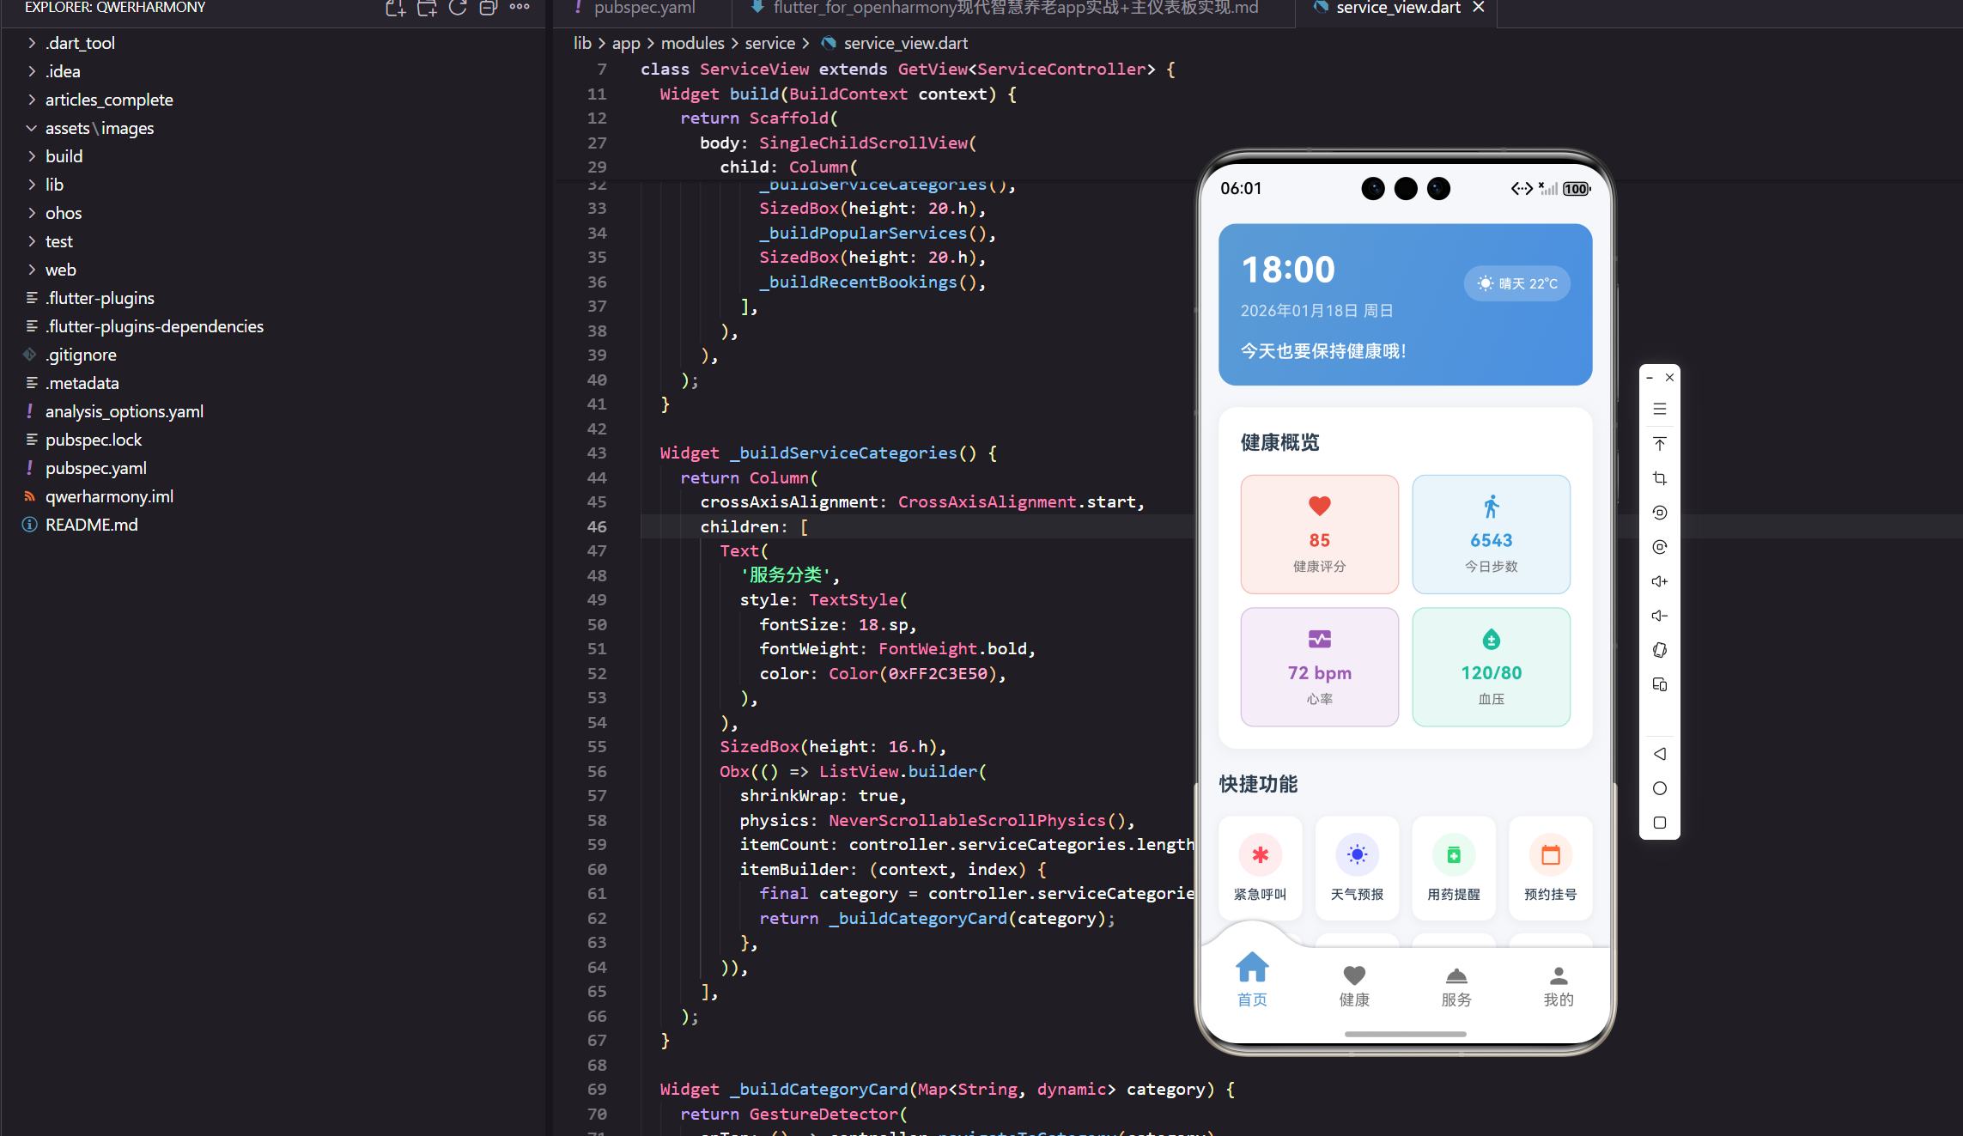Refresh the Explorer file tree
This screenshot has height=1136, width=1963.
(457, 8)
